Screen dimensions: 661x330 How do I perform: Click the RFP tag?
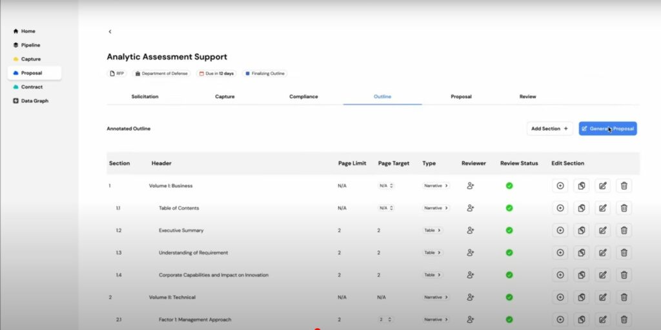[117, 74]
